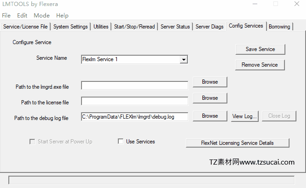Browse for the license file
306x188 pixels.
[210, 98]
